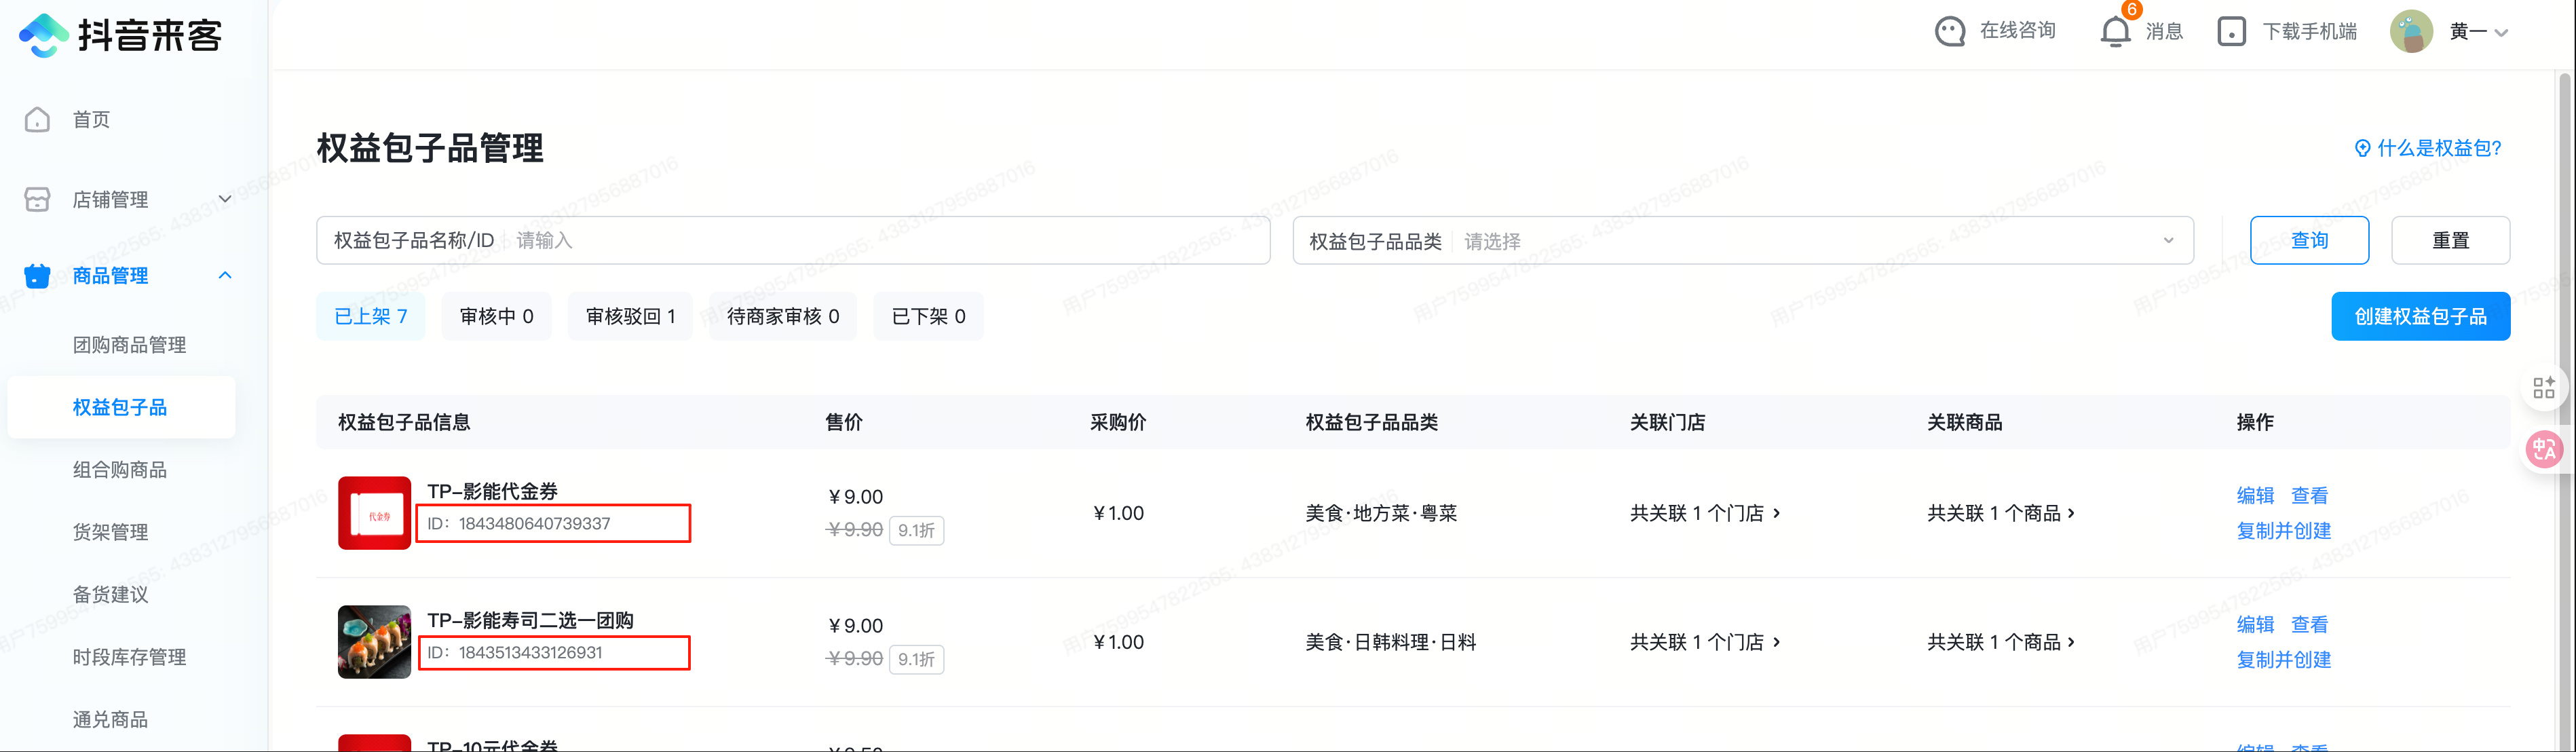Click the 创建权益包子品 button
This screenshot has width=2576, height=752.
click(2420, 317)
